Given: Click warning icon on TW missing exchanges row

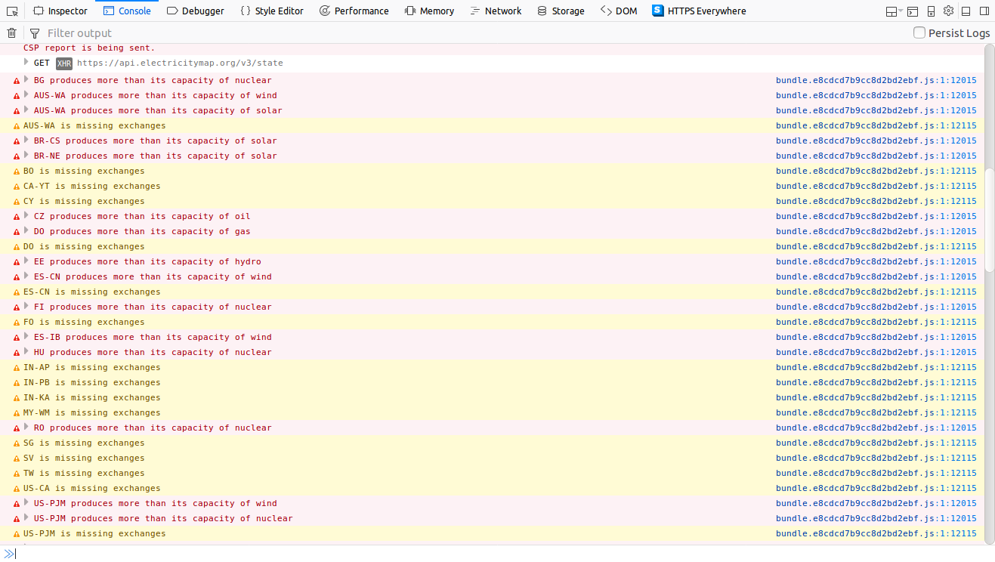Looking at the screenshot, I should [x=17, y=474].
